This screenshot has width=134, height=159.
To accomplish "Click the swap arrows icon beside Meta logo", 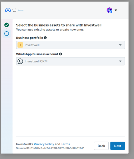I will pos(14,10).
